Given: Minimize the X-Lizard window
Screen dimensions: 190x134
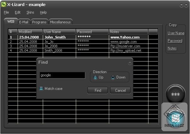Looking at the screenshot, I should pos(182,5).
